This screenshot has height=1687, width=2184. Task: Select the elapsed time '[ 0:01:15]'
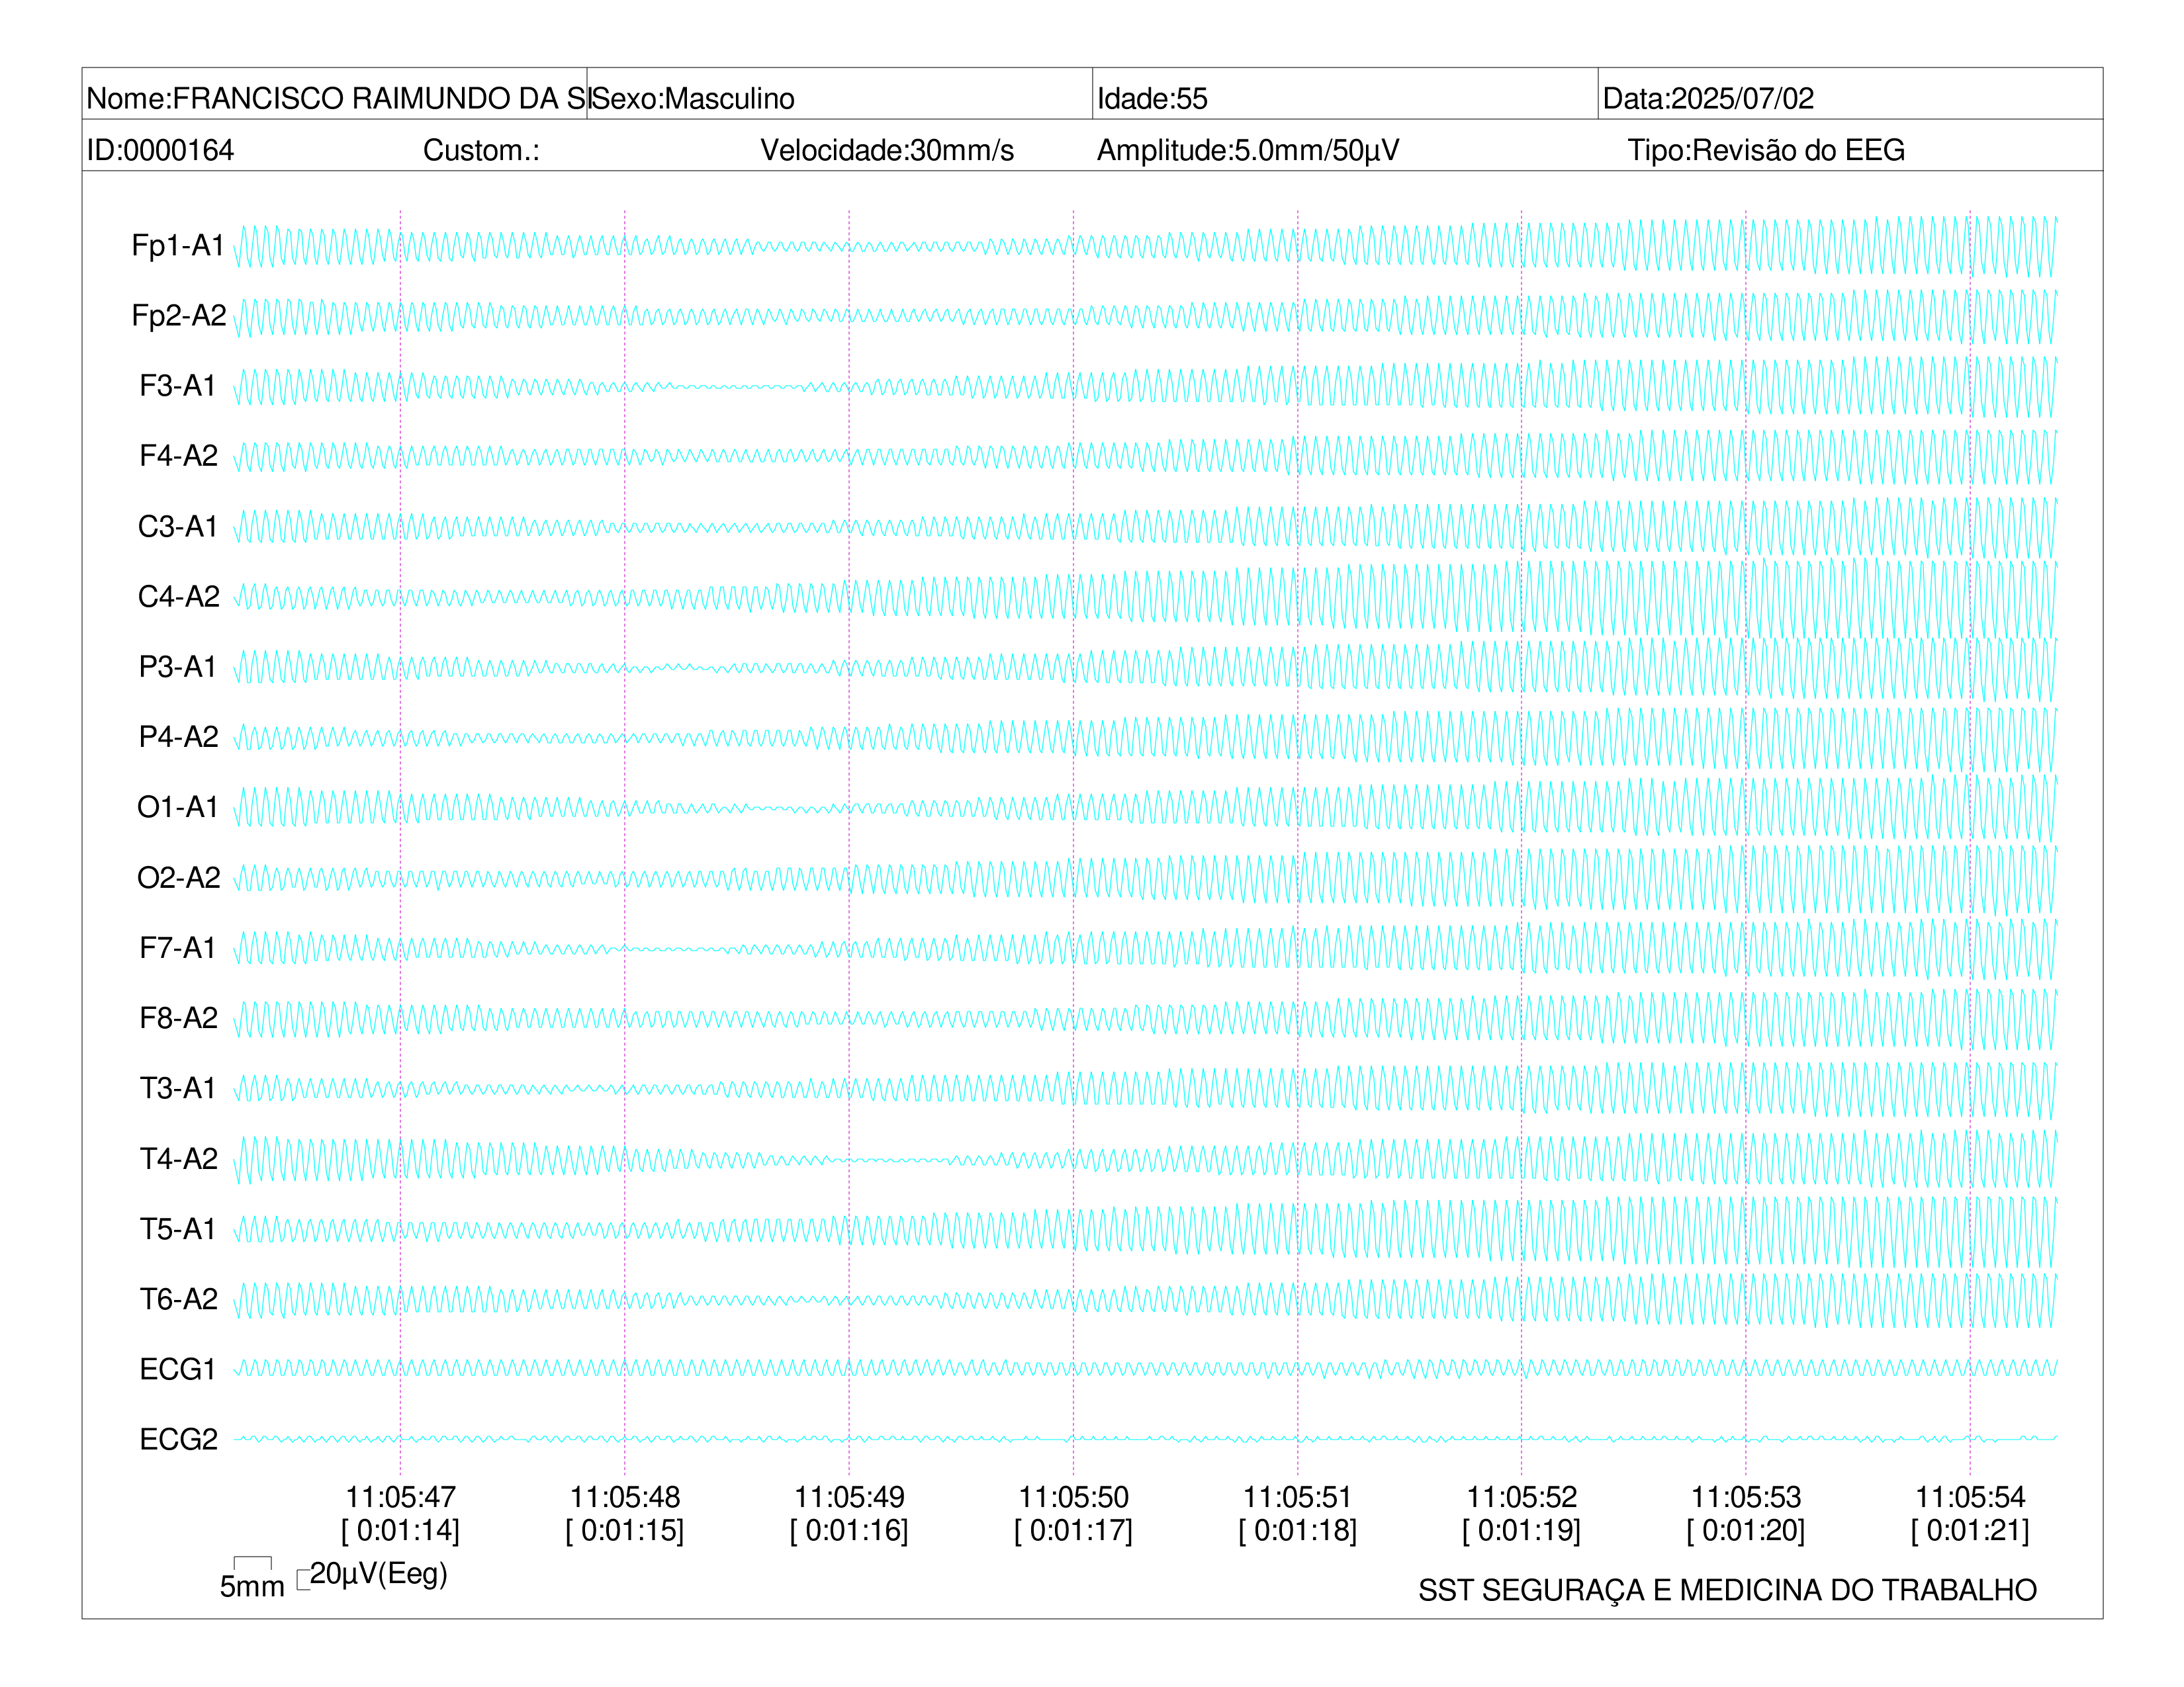[625, 1530]
